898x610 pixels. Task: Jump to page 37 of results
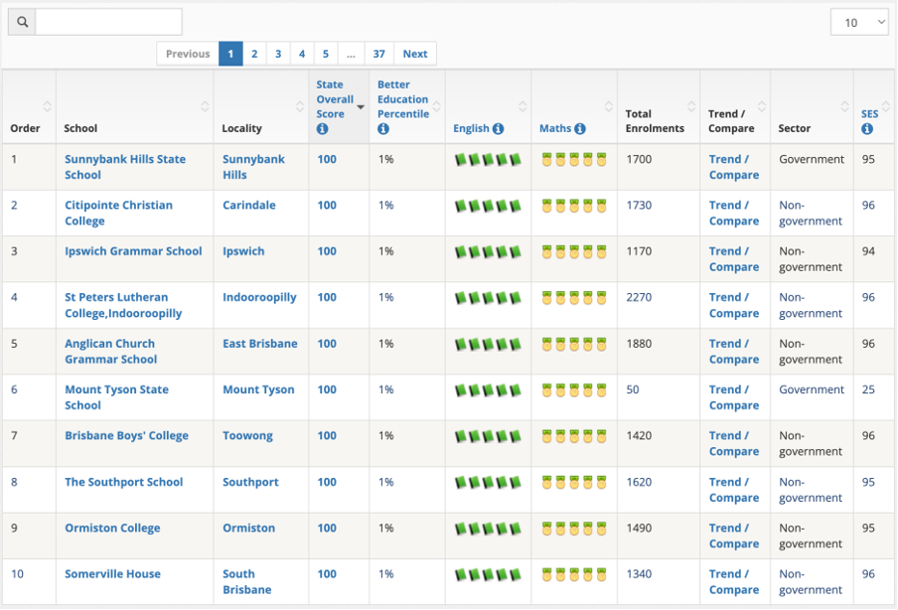pyautogui.click(x=379, y=54)
